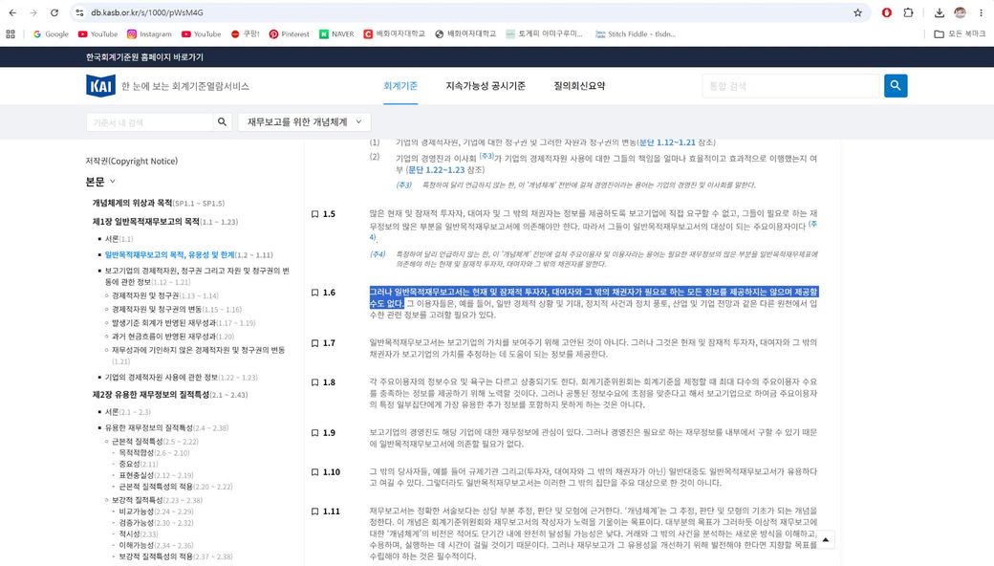The height and width of the screenshot is (566, 994).
Task: Open the apps grid in the bookmarks bar
Action: click(11, 34)
